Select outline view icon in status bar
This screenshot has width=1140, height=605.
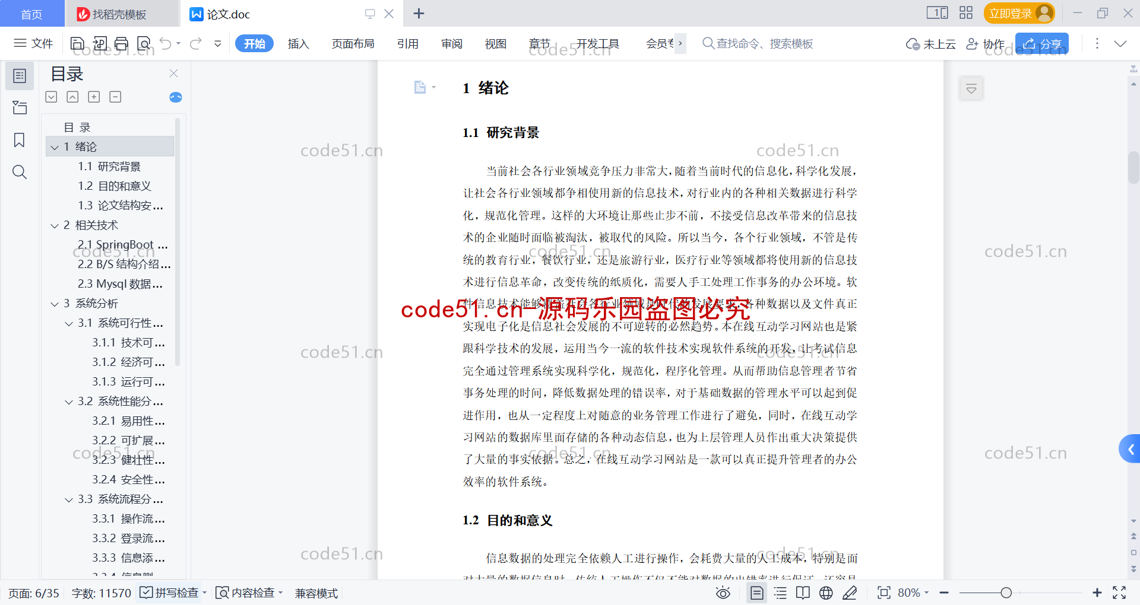tap(780, 593)
